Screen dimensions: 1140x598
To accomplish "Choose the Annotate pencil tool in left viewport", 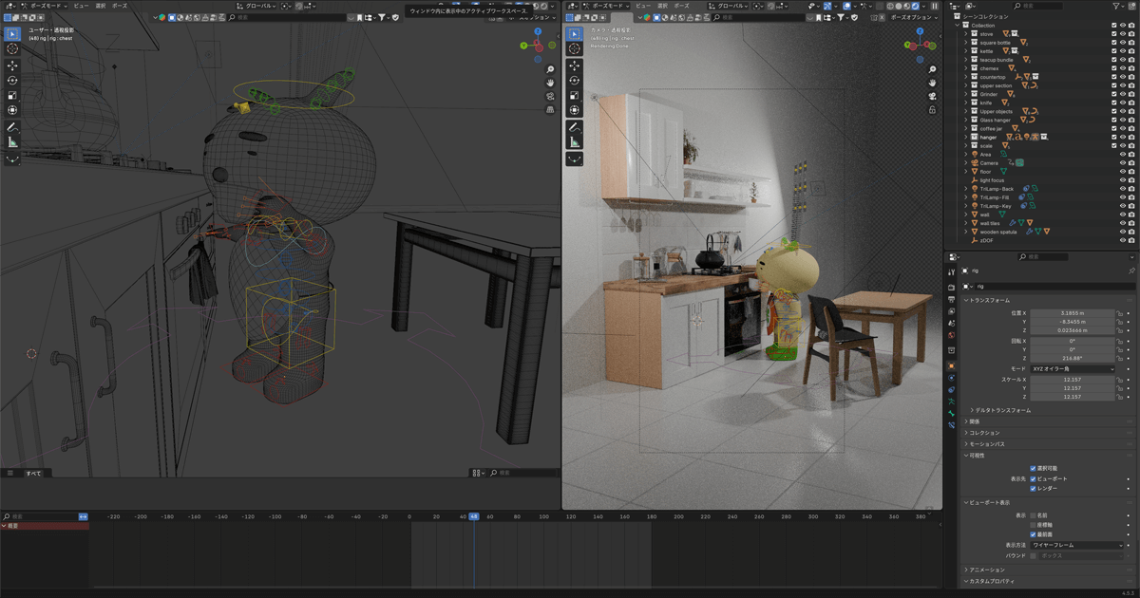I will click(12, 126).
